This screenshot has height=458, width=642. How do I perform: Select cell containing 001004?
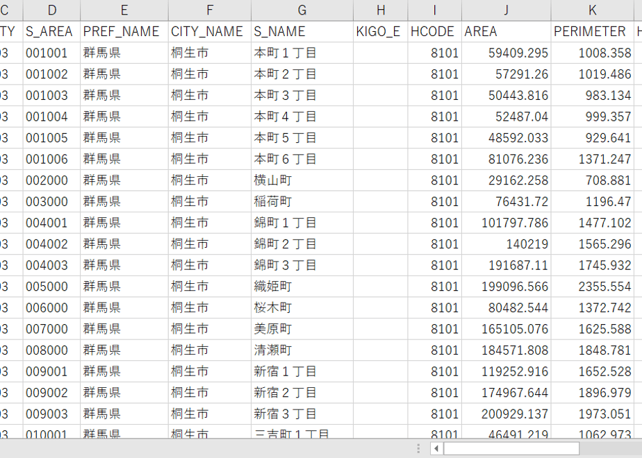pos(51,117)
